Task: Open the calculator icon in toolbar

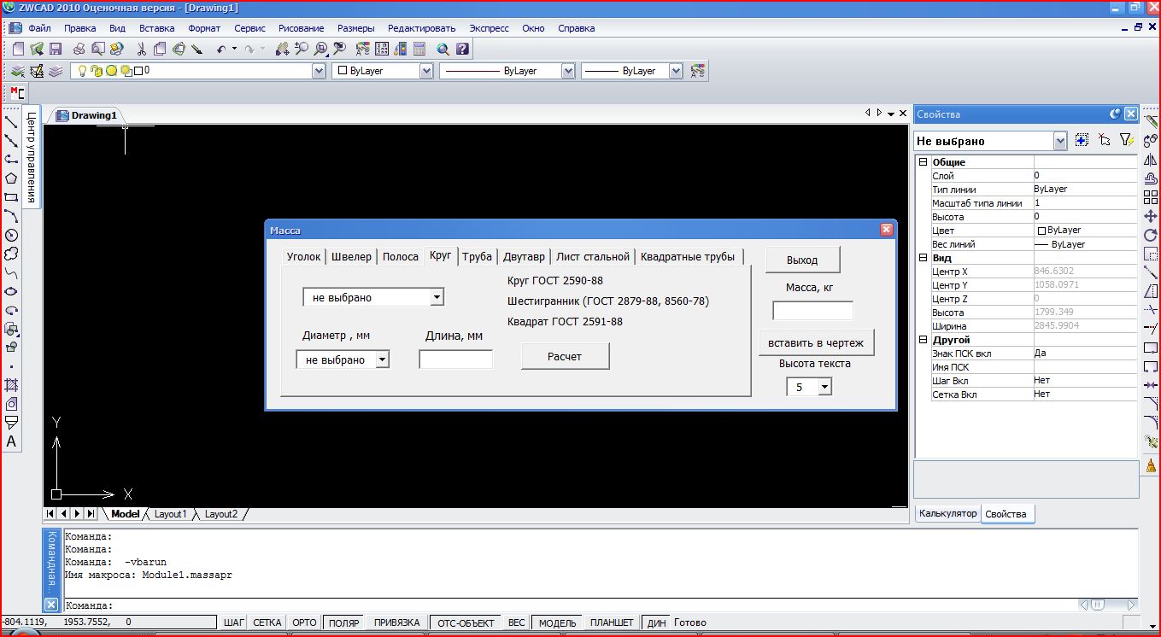Action: coord(419,50)
